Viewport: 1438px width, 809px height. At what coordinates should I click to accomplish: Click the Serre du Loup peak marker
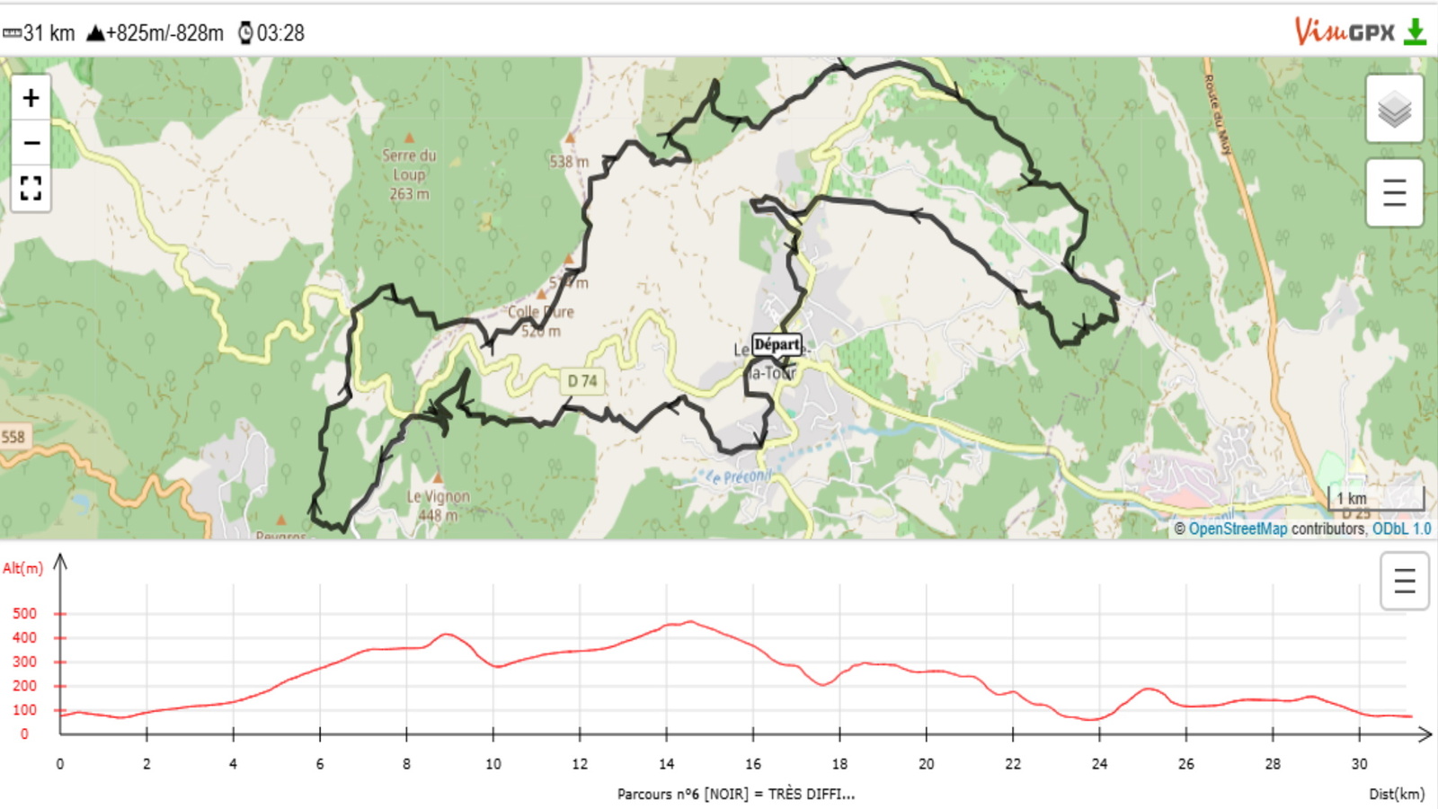click(x=409, y=138)
